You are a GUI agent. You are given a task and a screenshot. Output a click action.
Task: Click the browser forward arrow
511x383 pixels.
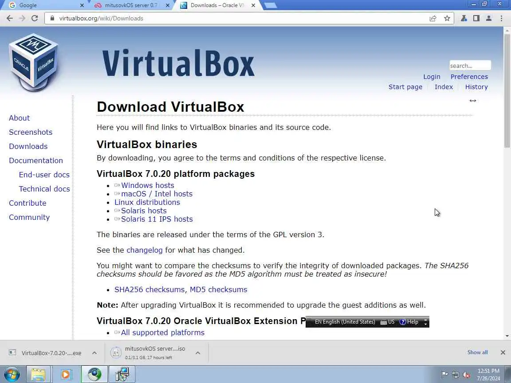coord(22,18)
